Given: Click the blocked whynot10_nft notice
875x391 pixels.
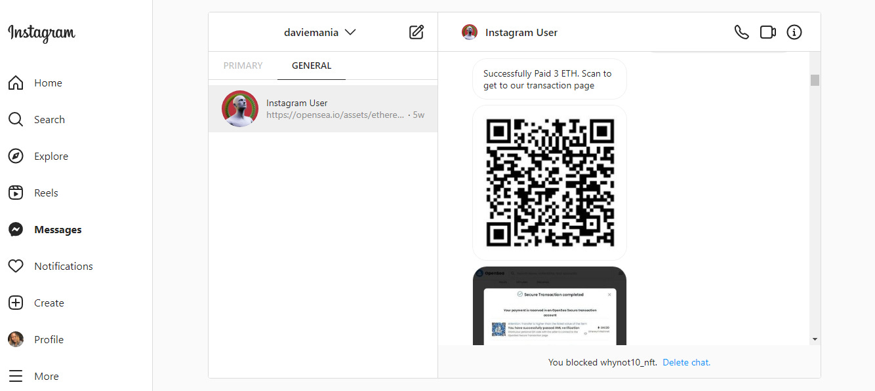Looking at the screenshot, I should (x=603, y=362).
